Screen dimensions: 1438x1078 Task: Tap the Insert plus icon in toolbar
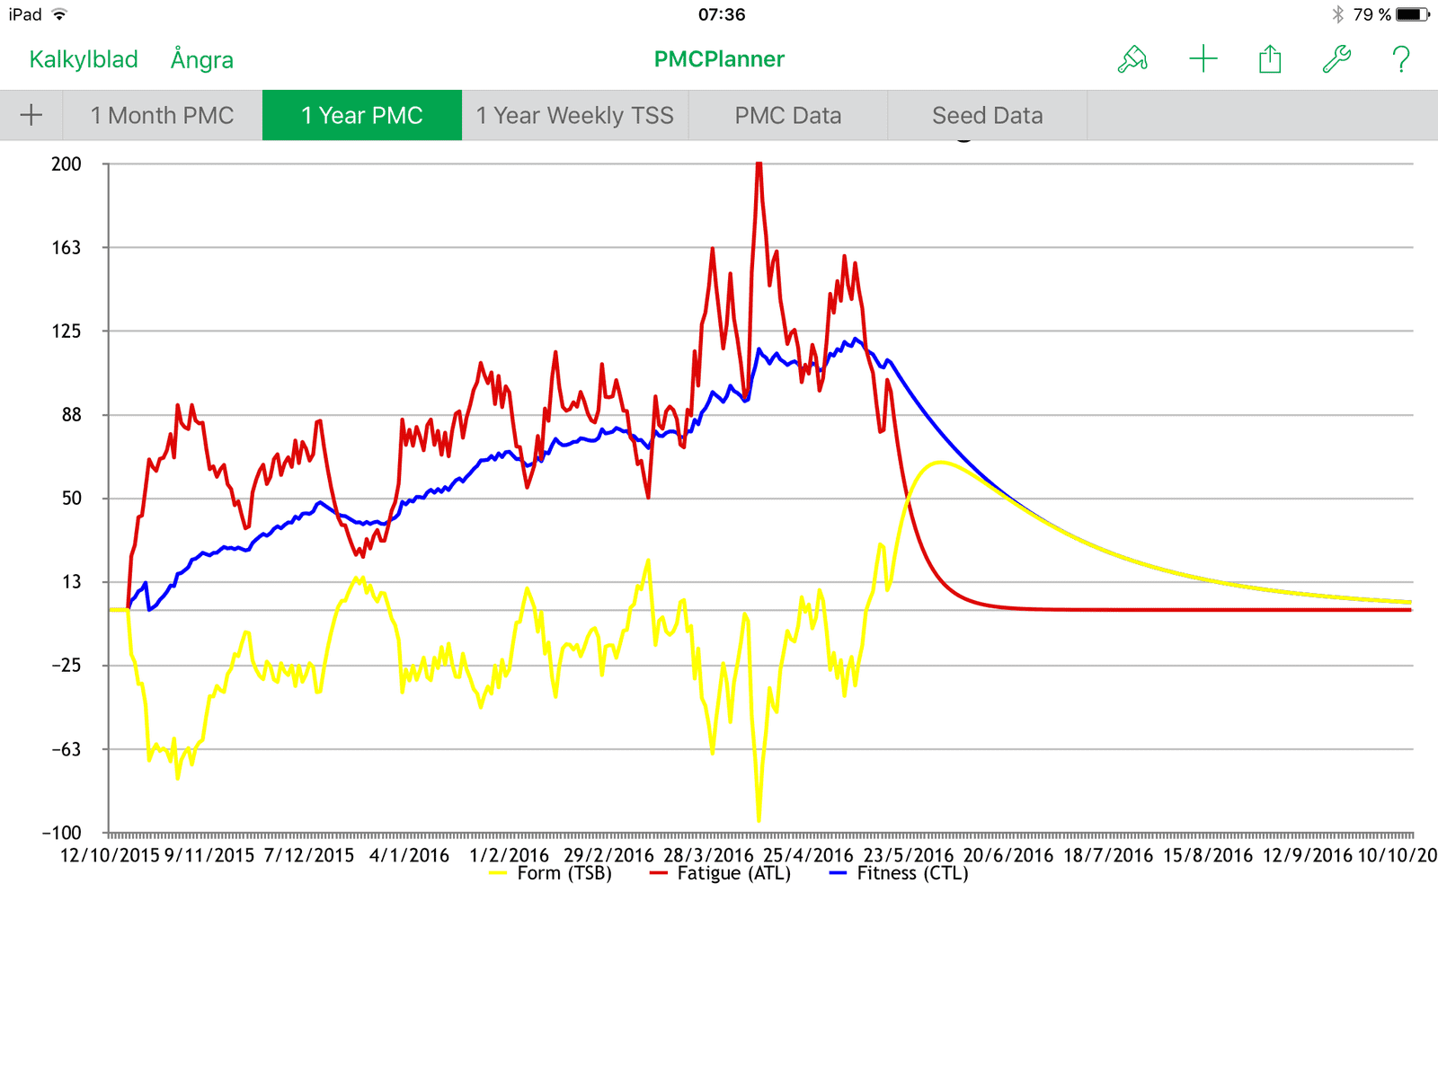coord(1203,59)
